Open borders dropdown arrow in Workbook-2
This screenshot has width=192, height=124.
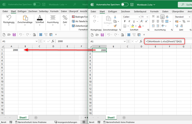tap(128, 26)
